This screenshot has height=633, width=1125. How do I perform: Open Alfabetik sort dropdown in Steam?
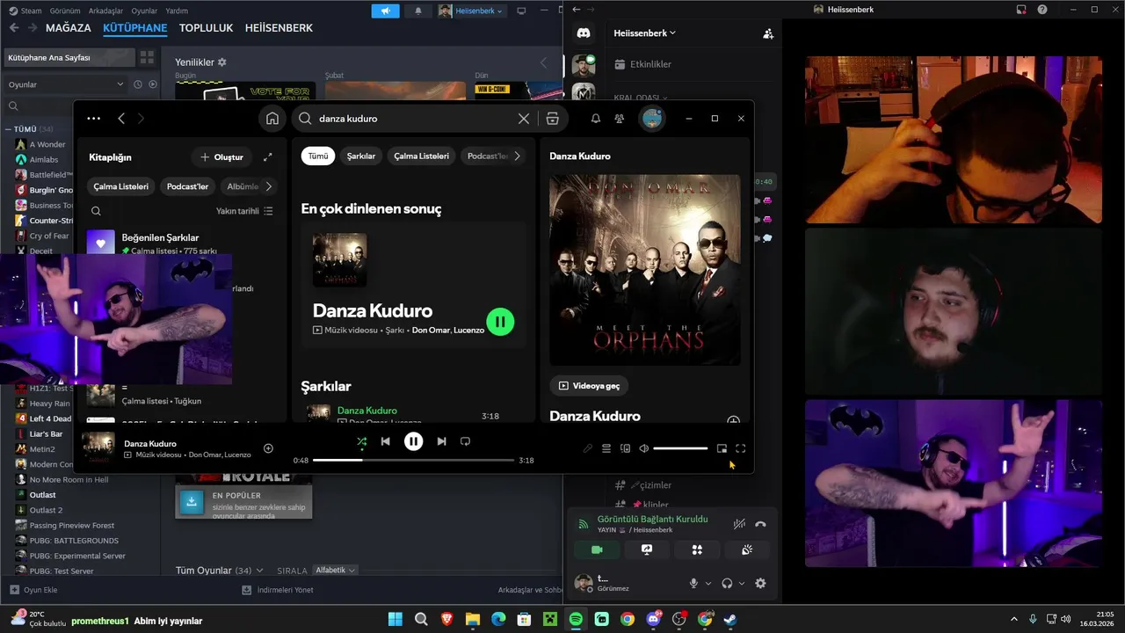coord(335,571)
